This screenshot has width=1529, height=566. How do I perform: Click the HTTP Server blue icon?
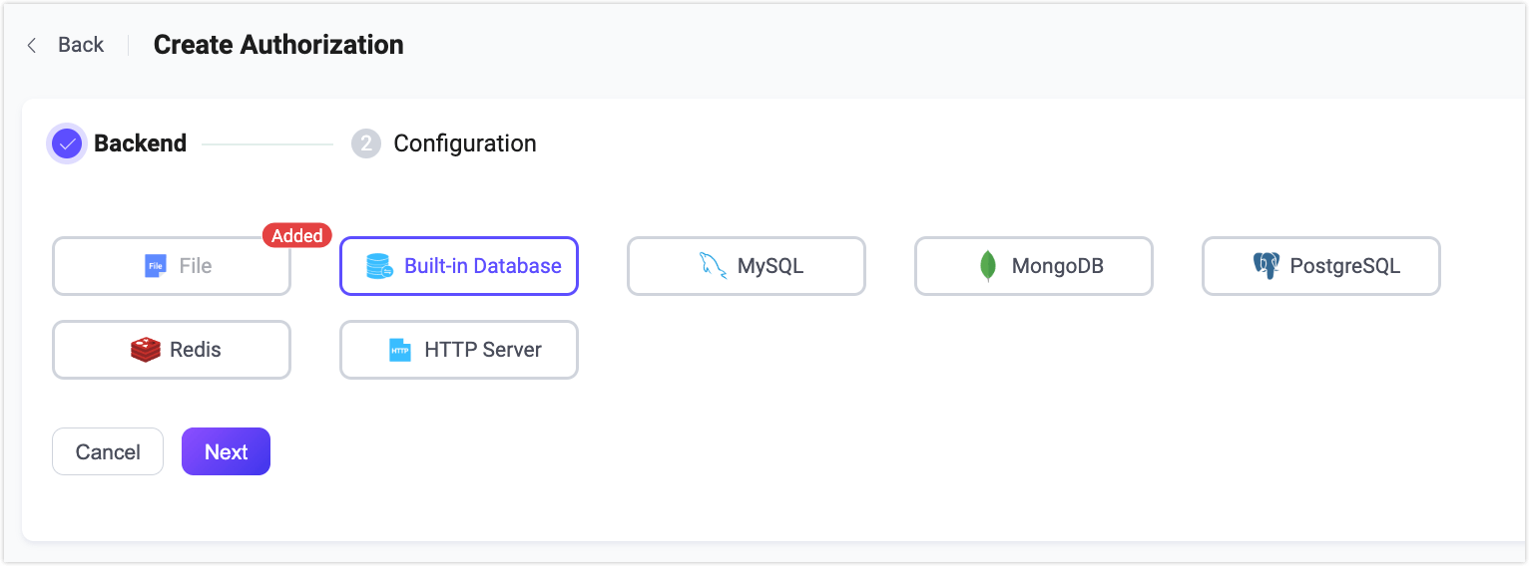pos(400,350)
